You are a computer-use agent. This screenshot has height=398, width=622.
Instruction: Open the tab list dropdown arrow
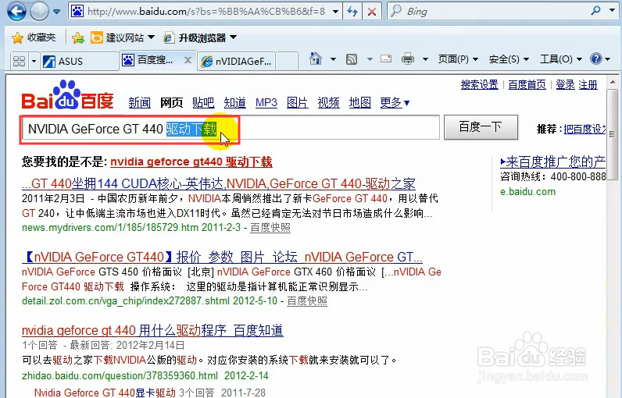point(34,61)
